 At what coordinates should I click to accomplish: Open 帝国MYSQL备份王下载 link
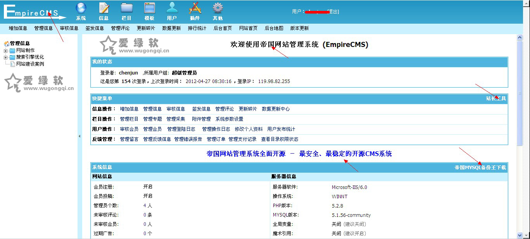coord(480,168)
